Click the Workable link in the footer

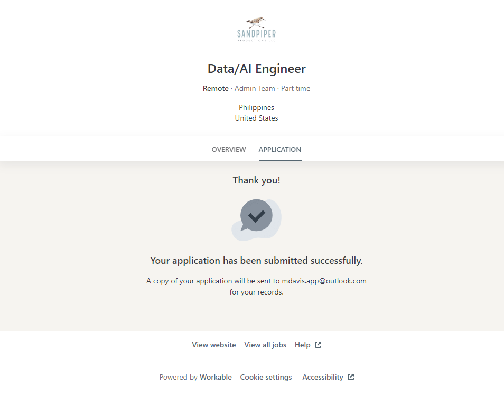tap(216, 377)
